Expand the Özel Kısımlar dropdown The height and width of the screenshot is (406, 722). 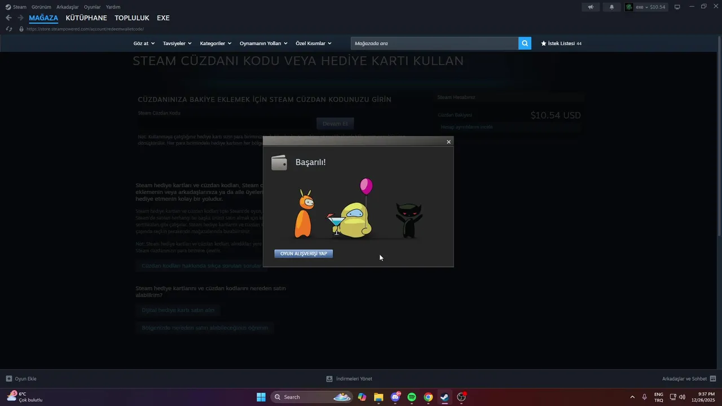[x=314, y=43]
